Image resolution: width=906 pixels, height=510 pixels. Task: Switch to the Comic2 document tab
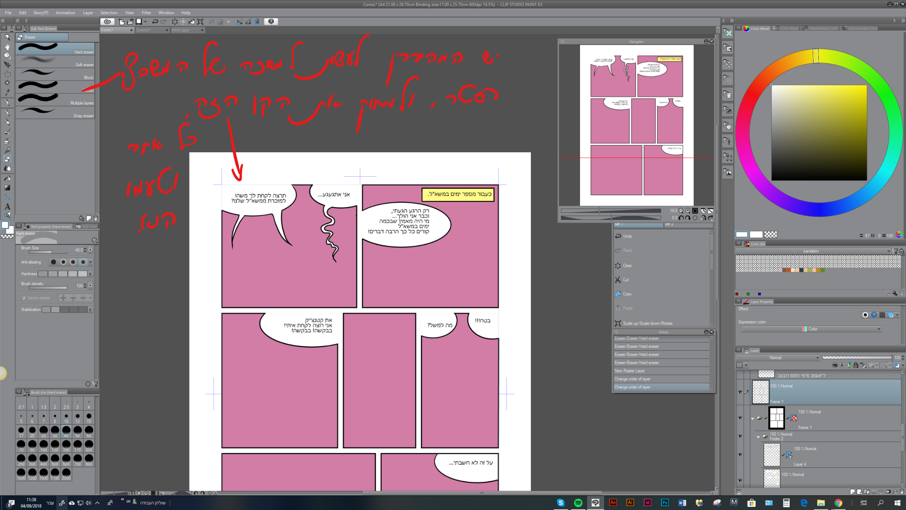tap(144, 30)
